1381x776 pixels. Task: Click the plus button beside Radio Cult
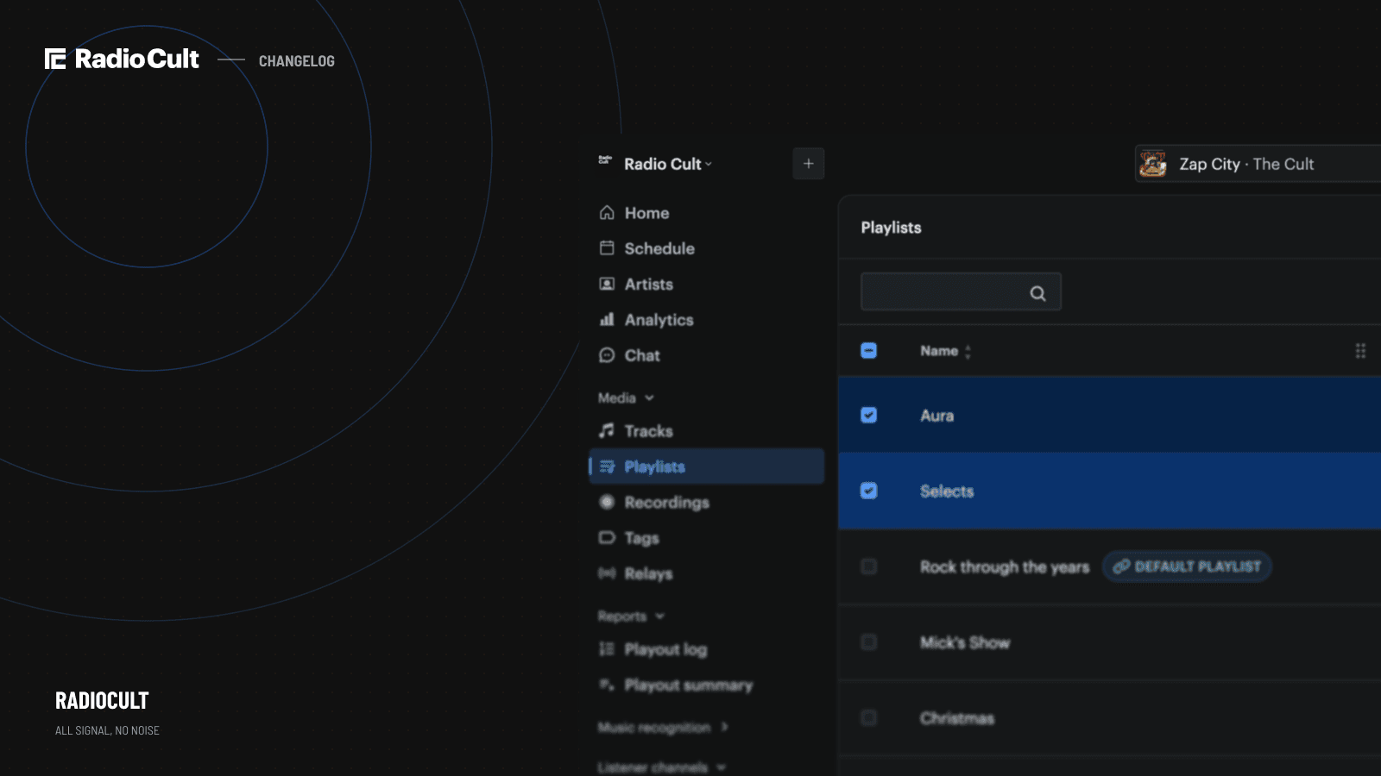tap(808, 164)
